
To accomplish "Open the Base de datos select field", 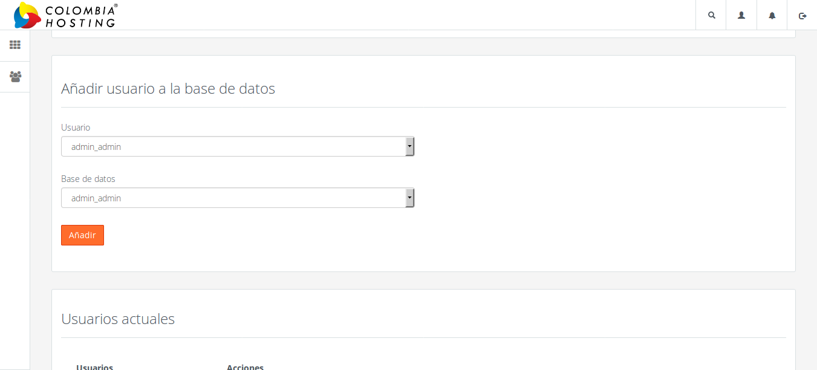I will pos(238,198).
